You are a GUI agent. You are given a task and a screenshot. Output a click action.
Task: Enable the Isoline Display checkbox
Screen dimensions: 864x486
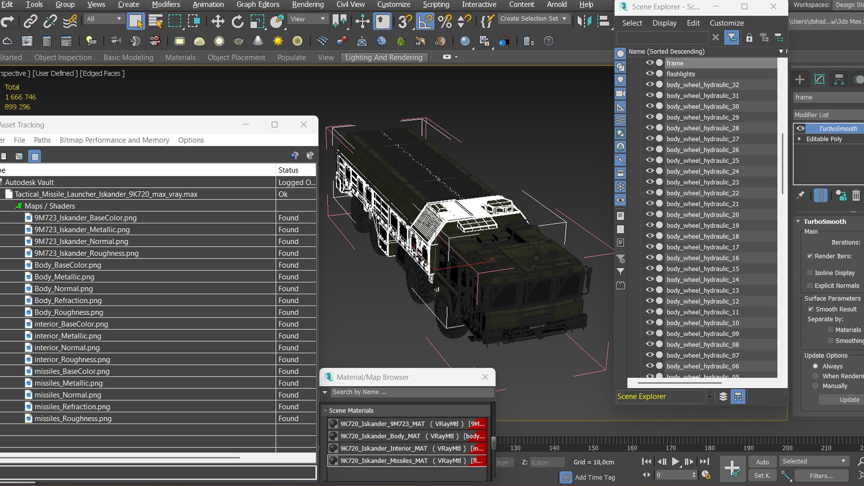point(810,273)
